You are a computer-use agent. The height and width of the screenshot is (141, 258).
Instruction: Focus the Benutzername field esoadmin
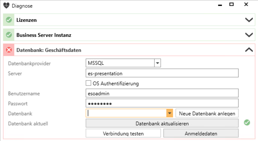coord(162,93)
